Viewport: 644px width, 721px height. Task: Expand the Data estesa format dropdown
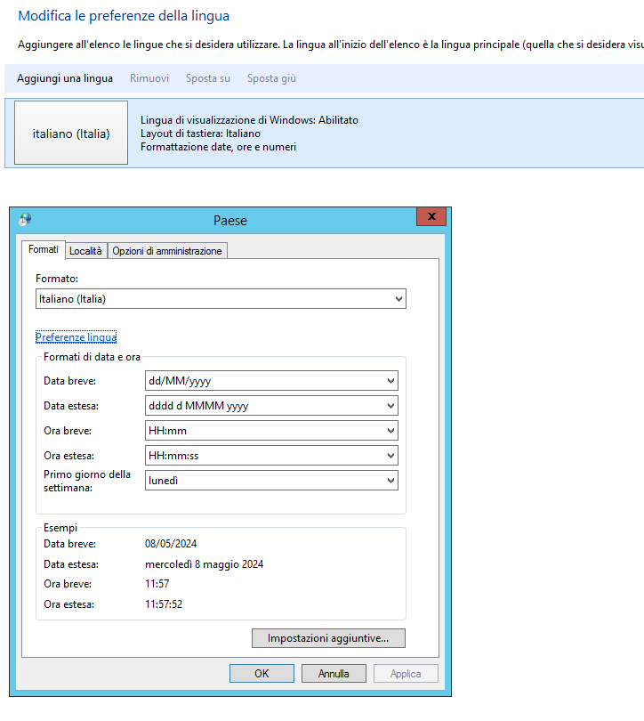tap(271, 406)
